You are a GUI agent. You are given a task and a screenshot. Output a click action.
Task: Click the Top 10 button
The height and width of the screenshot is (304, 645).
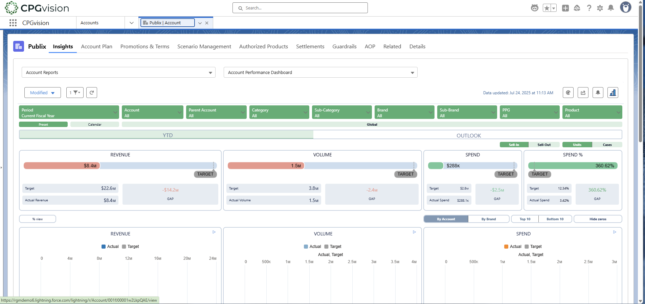point(525,219)
